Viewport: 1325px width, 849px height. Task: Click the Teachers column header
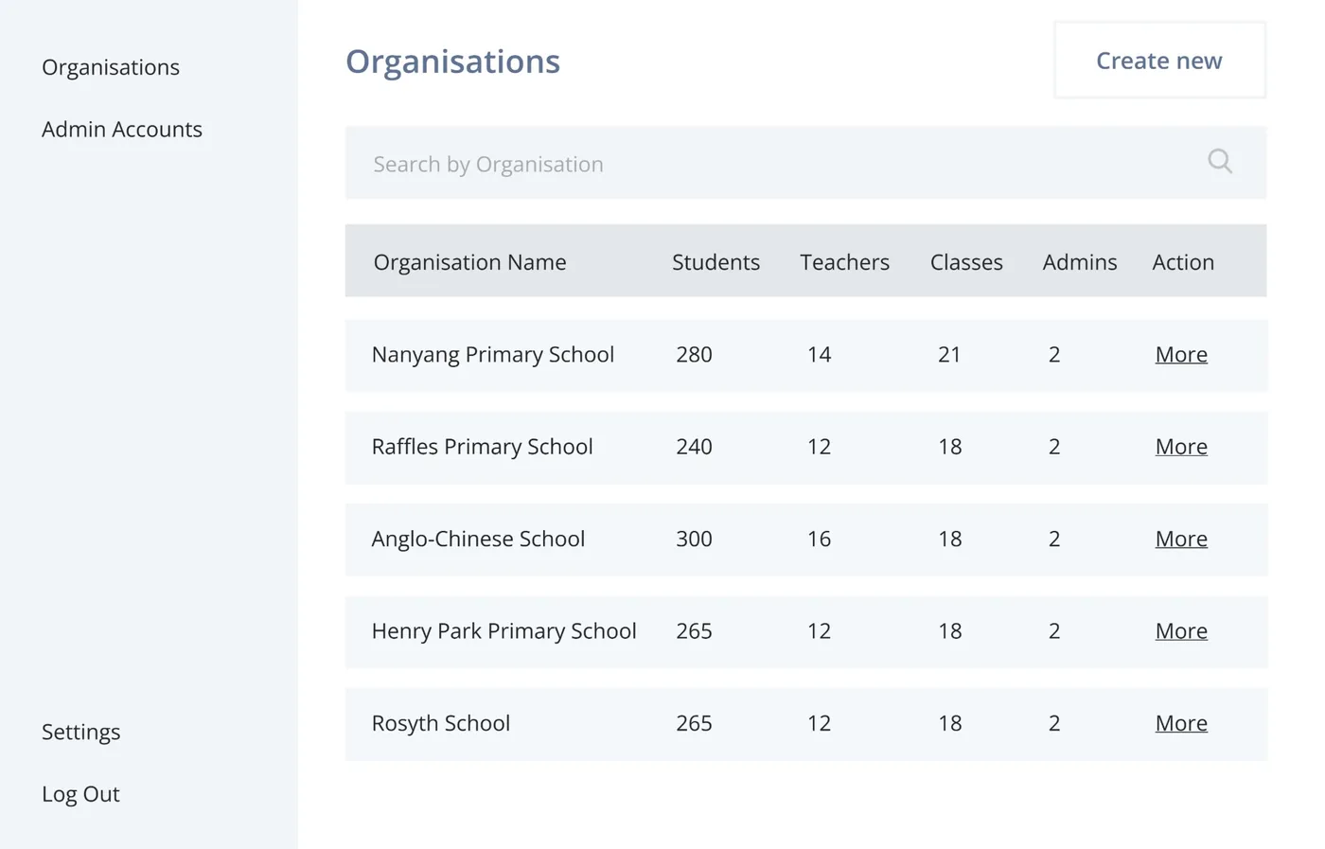[x=844, y=262]
